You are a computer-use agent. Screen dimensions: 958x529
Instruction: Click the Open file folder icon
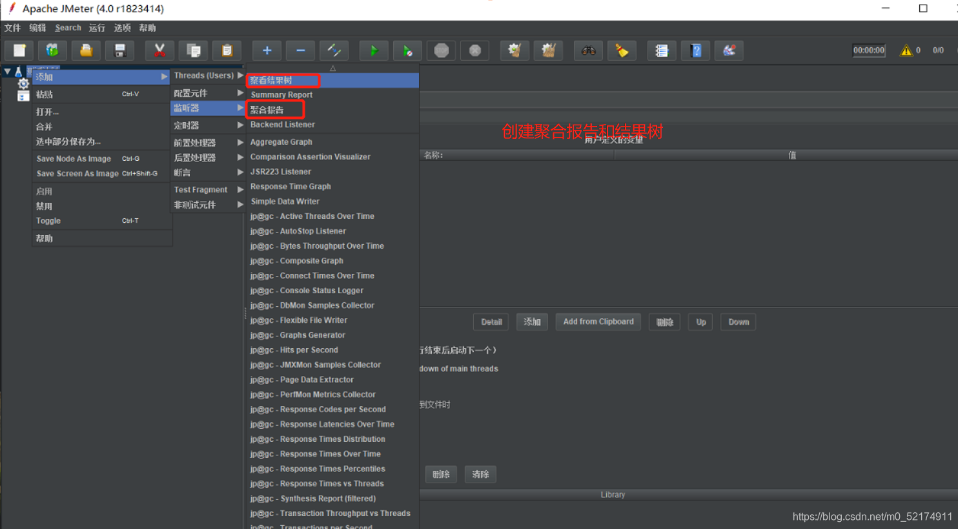click(x=86, y=50)
